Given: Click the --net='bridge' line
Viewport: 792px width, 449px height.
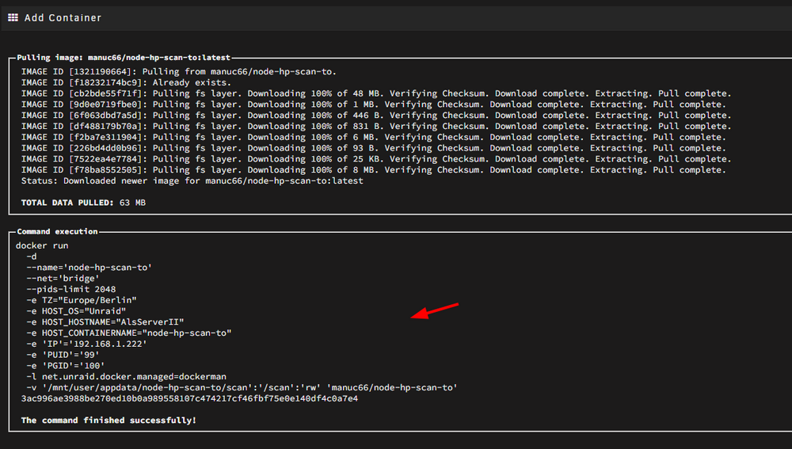Looking at the screenshot, I should tap(63, 278).
